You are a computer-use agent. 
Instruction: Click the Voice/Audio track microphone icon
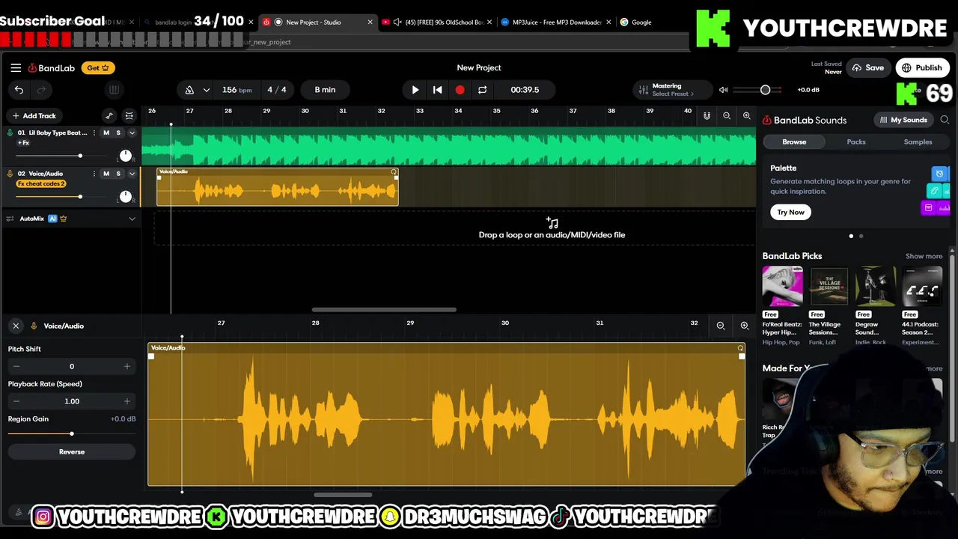tap(10, 174)
